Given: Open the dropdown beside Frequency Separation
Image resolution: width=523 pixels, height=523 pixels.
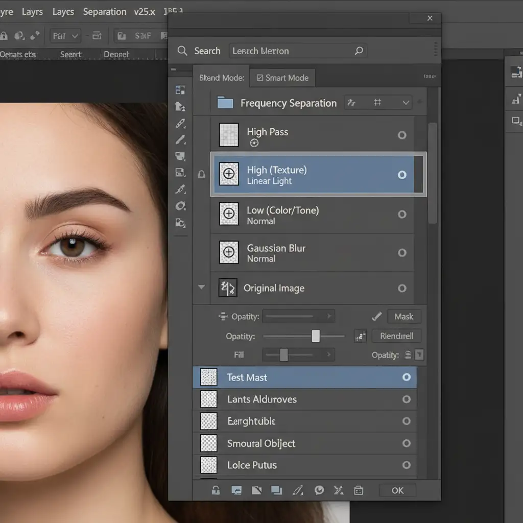Looking at the screenshot, I should pyautogui.click(x=406, y=103).
